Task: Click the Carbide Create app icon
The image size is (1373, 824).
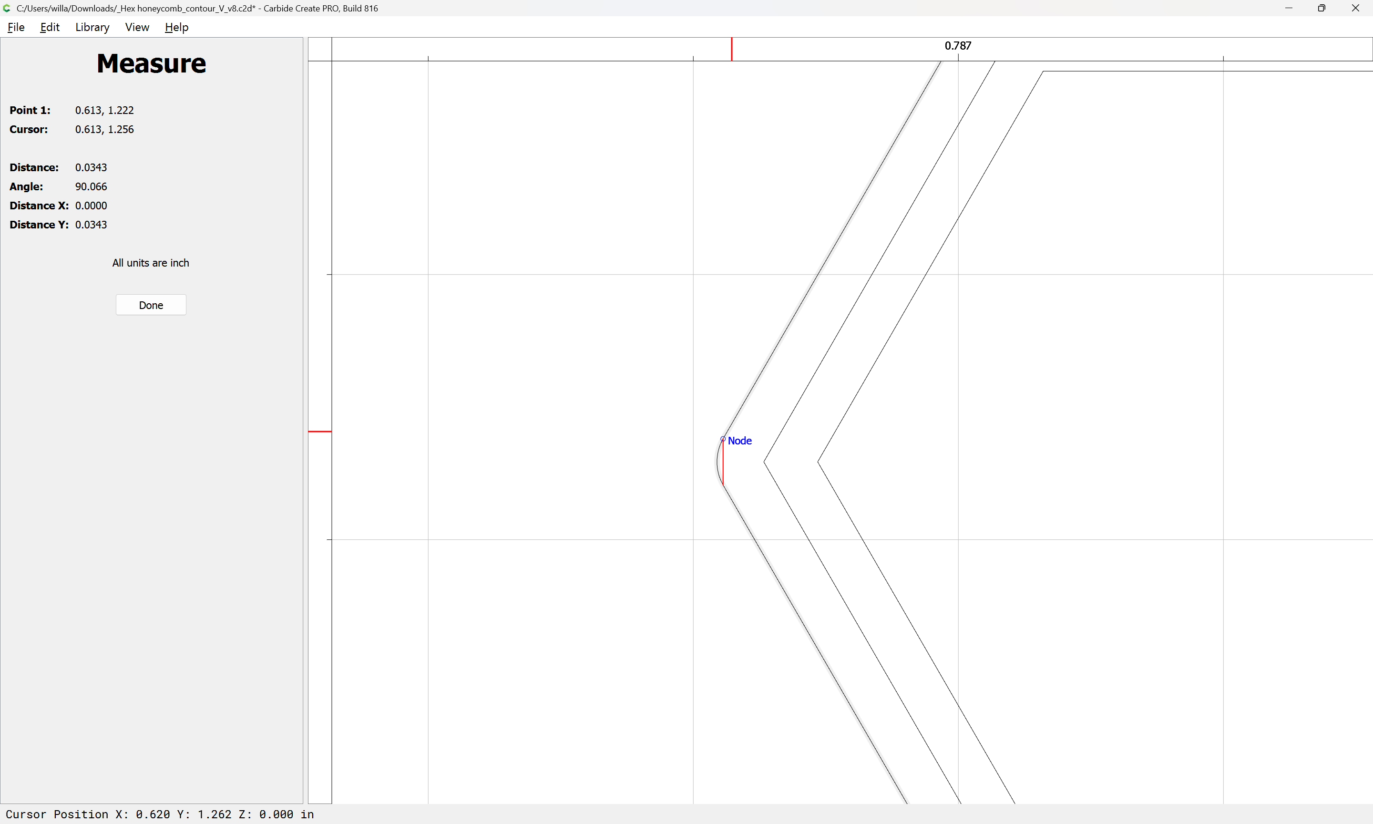Action: (x=7, y=8)
